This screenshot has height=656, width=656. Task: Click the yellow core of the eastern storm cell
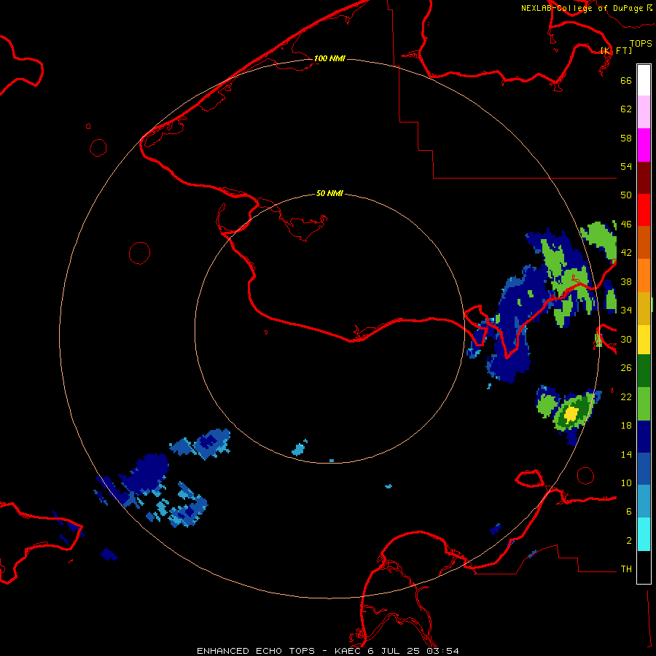571,414
